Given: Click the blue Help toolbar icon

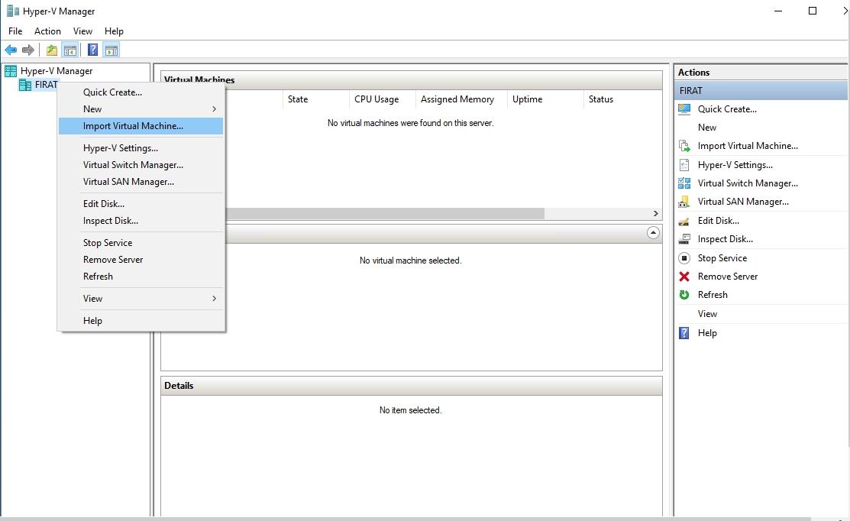Looking at the screenshot, I should click(92, 50).
